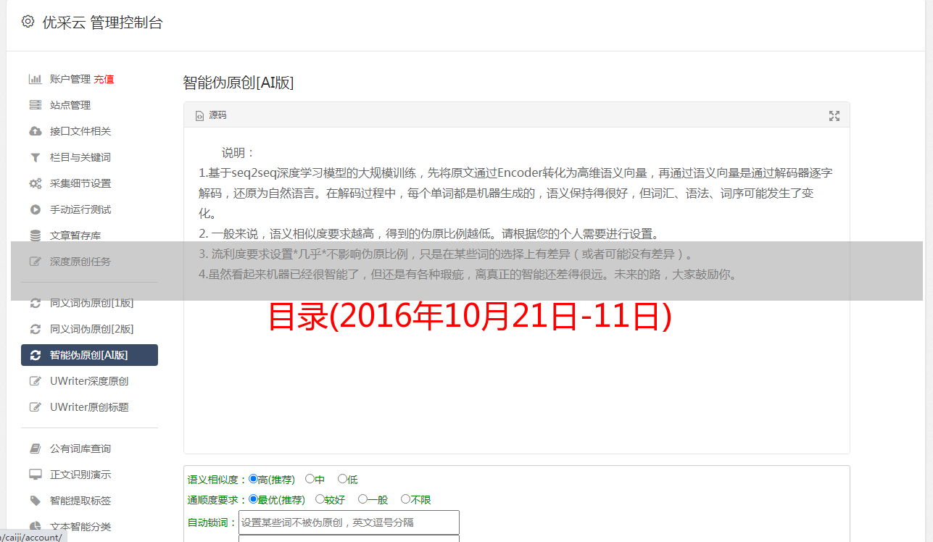This screenshot has width=933, height=542.
Task: Toggle the editor fullscreen expand icon
Action: coord(834,116)
